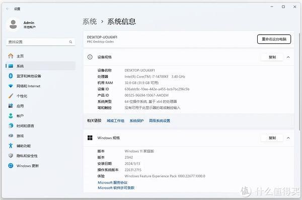Open the 高级系统设置 link
This screenshot has height=200, width=302.
pyautogui.click(x=160, y=121)
